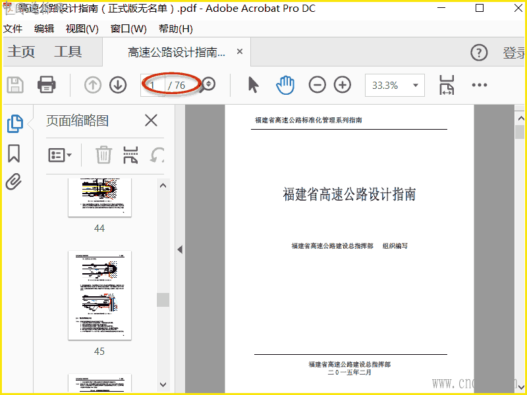Open the 帮助(H) menu

point(176,29)
